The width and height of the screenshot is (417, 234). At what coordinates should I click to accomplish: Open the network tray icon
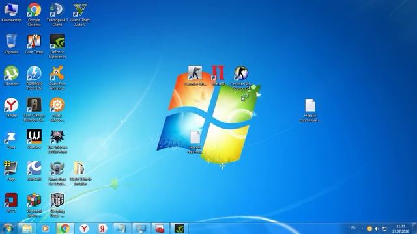[x=384, y=229]
